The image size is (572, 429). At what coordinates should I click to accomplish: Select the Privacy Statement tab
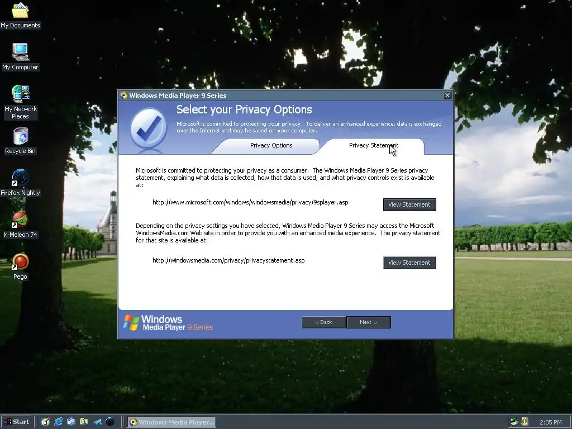374,145
